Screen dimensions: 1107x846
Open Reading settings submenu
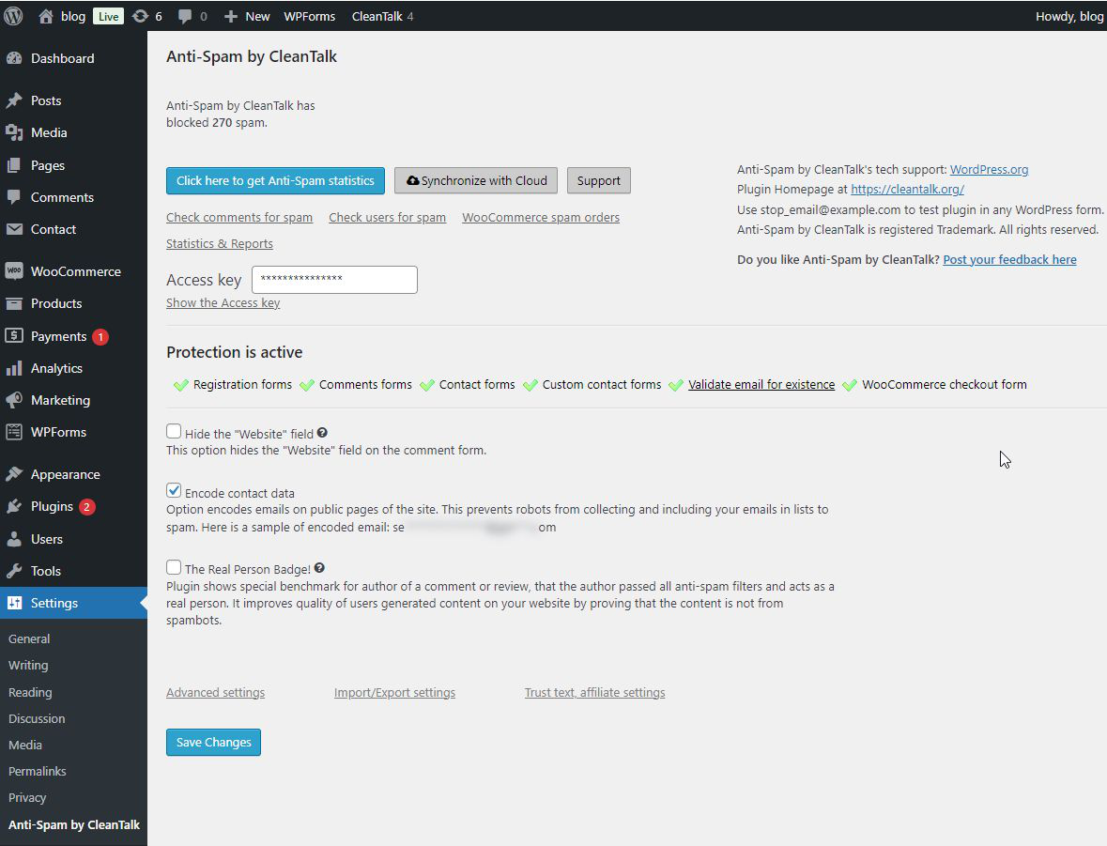pyautogui.click(x=30, y=693)
